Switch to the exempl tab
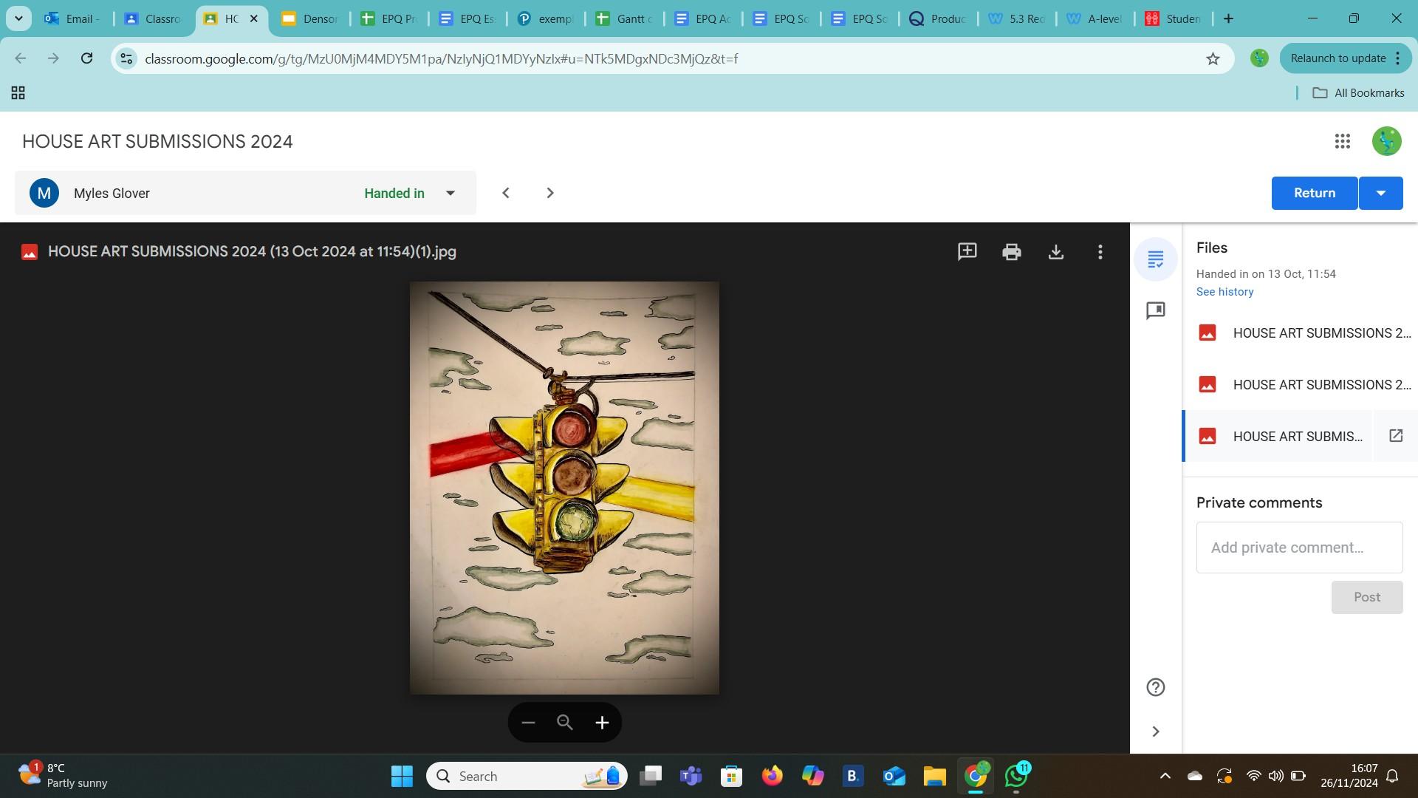The width and height of the screenshot is (1418, 798). pyautogui.click(x=545, y=18)
